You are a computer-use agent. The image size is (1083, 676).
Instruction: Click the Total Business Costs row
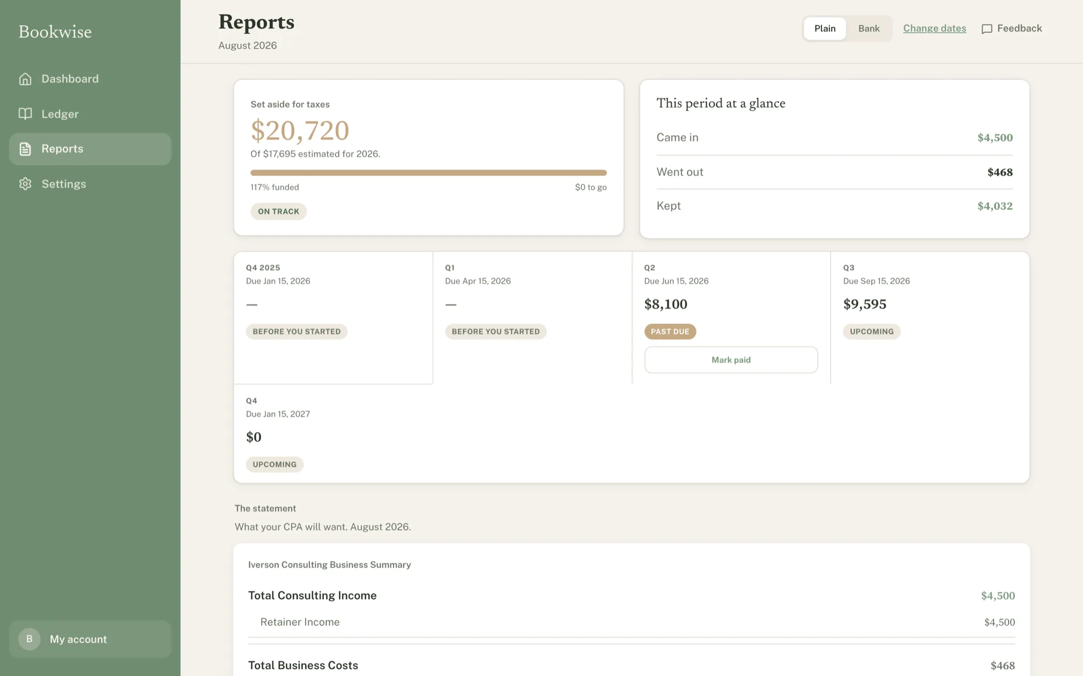(631, 665)
